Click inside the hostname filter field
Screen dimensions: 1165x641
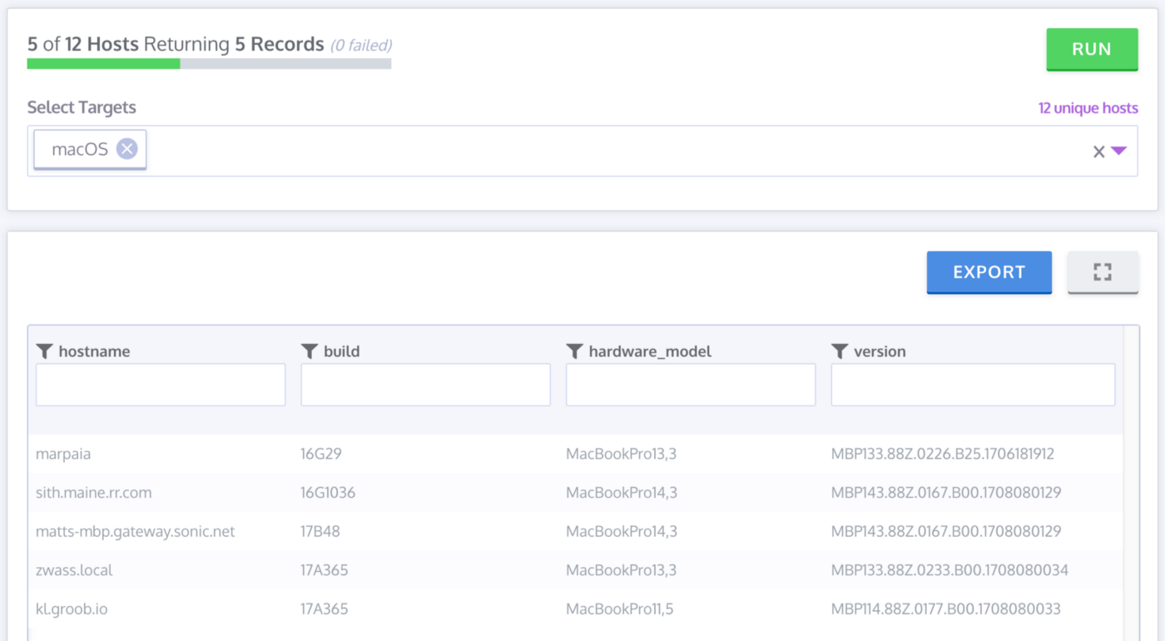click(160, 384)
